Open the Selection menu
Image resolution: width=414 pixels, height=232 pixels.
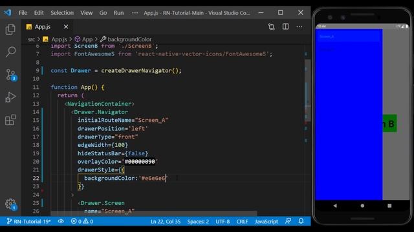[x=62, y=13]
